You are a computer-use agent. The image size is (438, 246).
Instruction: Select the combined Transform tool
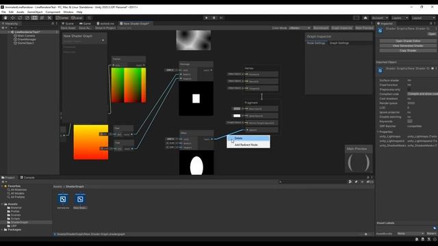click(42, 18)
